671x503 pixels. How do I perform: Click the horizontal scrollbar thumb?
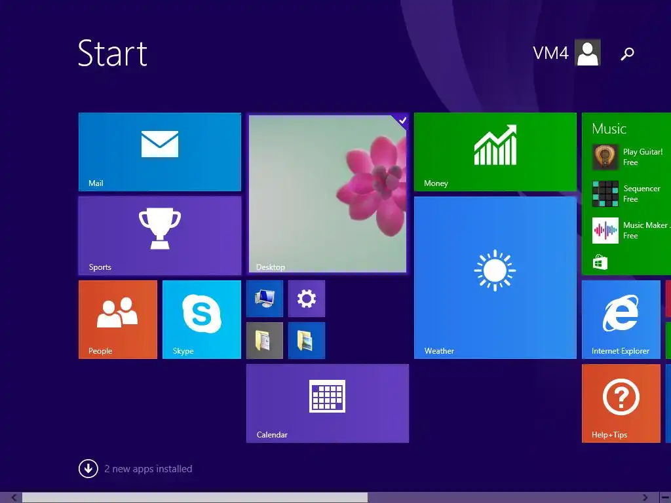coord(195,498)
